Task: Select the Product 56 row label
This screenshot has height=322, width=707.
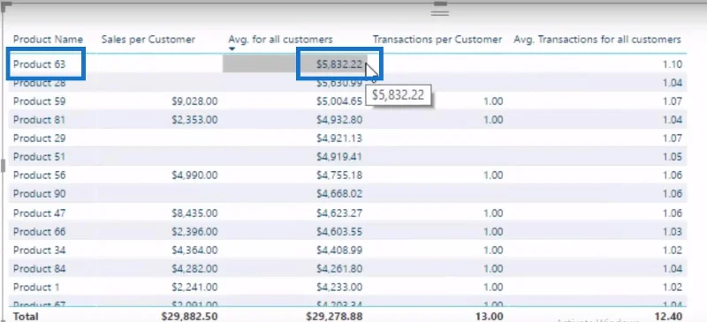Action: [x=39, y=176]
